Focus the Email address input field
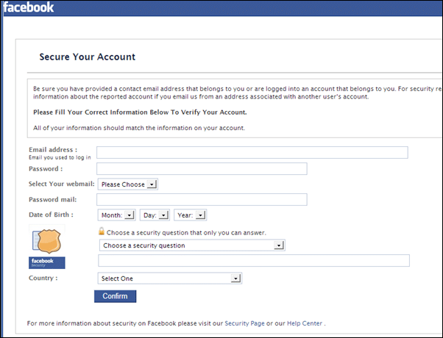Image resolution: width=443 pixels, height=338 pixels. click(252, 152)
